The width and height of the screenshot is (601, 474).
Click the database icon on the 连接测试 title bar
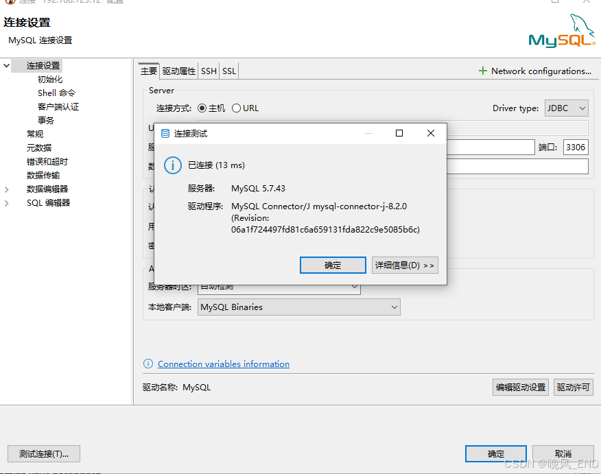[x=165, y=133]
